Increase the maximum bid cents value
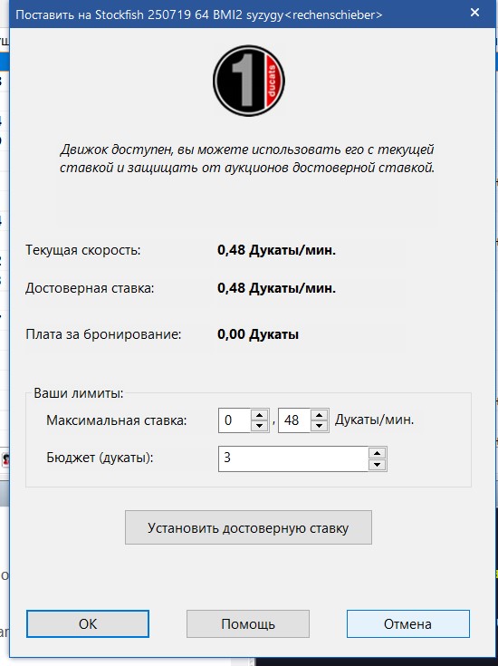The image size is (498, 666). point(320,415)
